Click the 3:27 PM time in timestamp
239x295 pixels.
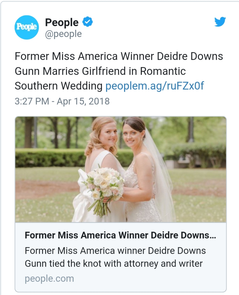[32, 101]
